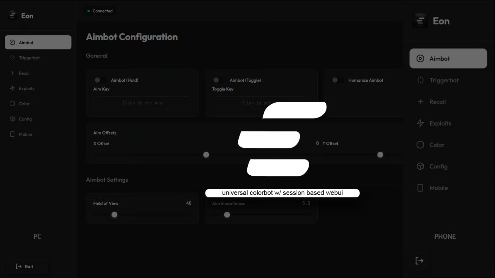Select Exploits lightning icon in PC sidebar
Screen dimensions: 495x278
[x=12, y=88]
